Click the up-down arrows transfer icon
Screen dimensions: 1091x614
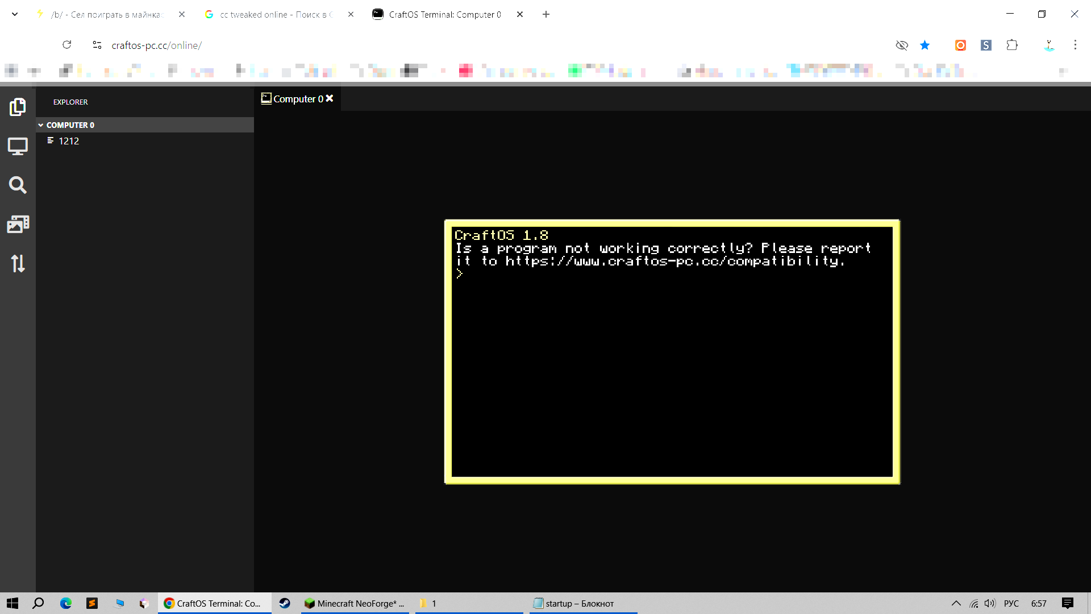(18, 263)
